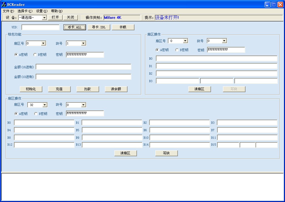Click the wallet 密钥 key input field
The height and width of the screenshot is (202, 285).
click(x=85, y=55)
